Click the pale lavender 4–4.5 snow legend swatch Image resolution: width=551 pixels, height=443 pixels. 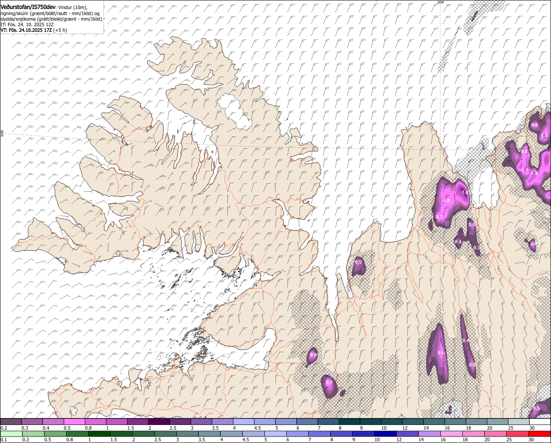tap(244, 421)
